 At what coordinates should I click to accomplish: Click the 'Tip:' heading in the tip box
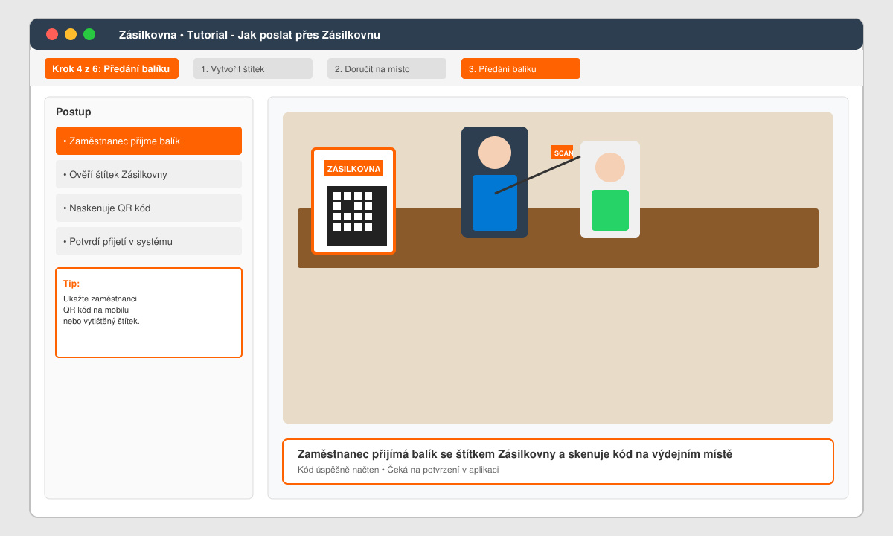tap(71, 284)
